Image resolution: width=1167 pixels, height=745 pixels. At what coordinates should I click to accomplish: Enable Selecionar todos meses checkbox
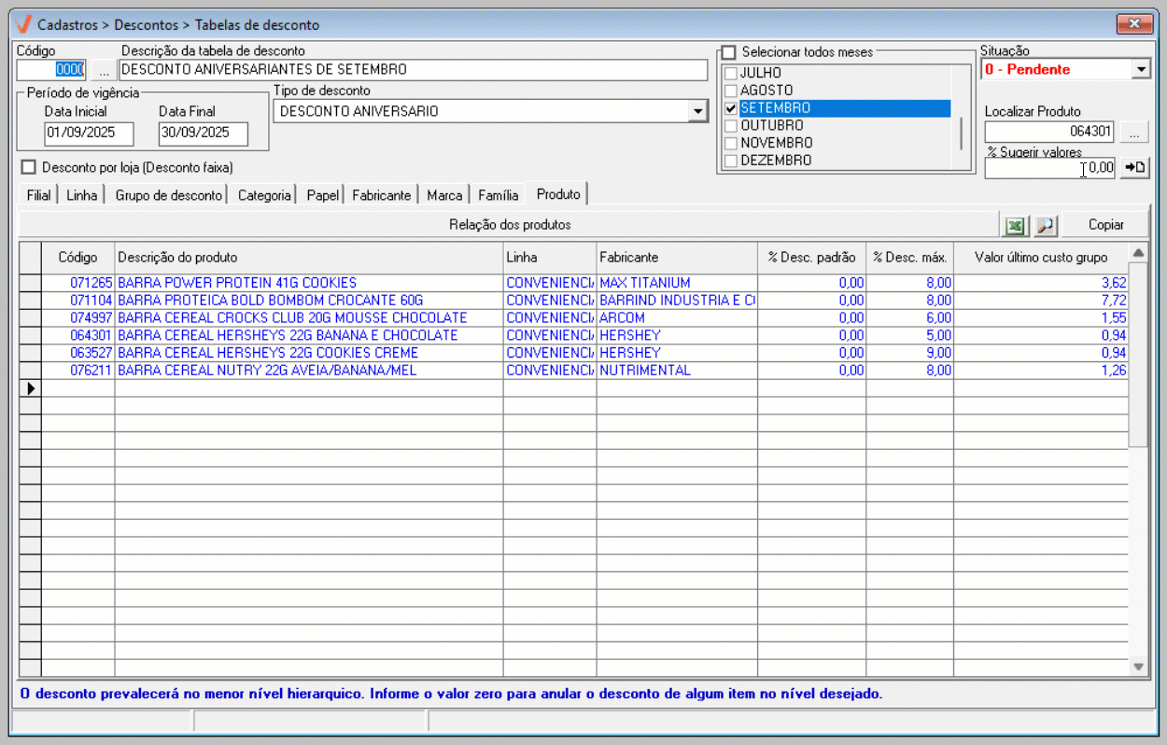pyautogui.click(x=729, y=52)
